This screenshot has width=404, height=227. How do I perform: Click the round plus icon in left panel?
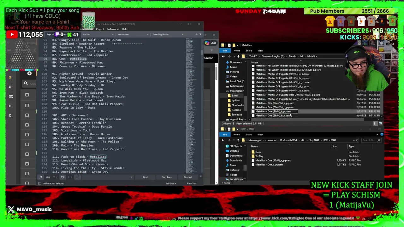click(x=29, y=73)
